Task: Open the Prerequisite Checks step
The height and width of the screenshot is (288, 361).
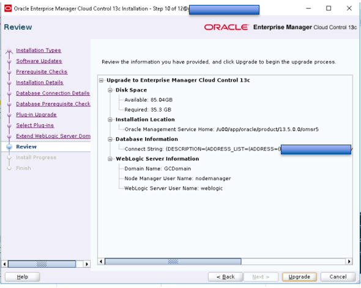Action: tap(42, 71)
